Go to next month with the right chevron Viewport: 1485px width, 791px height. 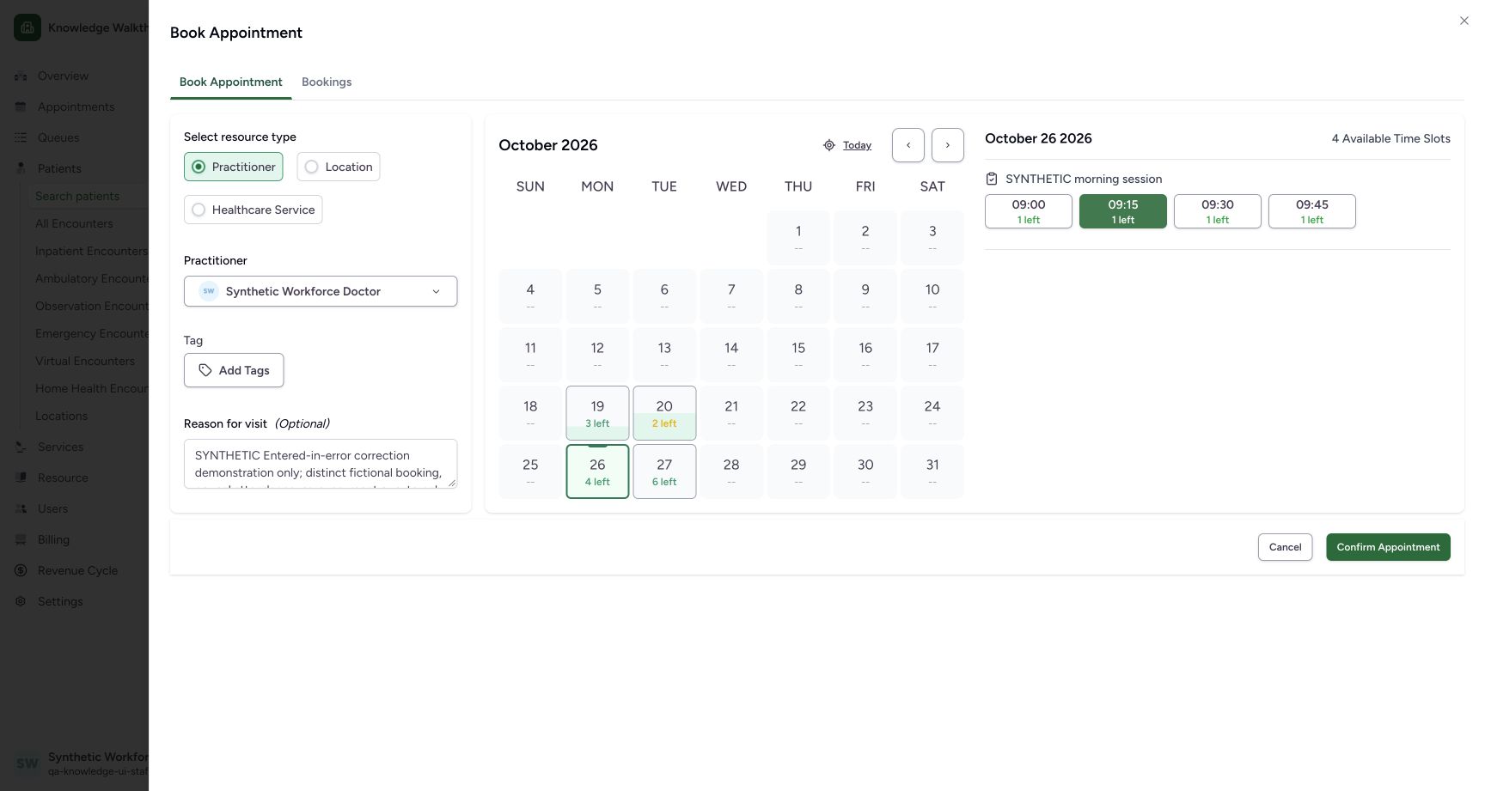(x=948, y=145)
